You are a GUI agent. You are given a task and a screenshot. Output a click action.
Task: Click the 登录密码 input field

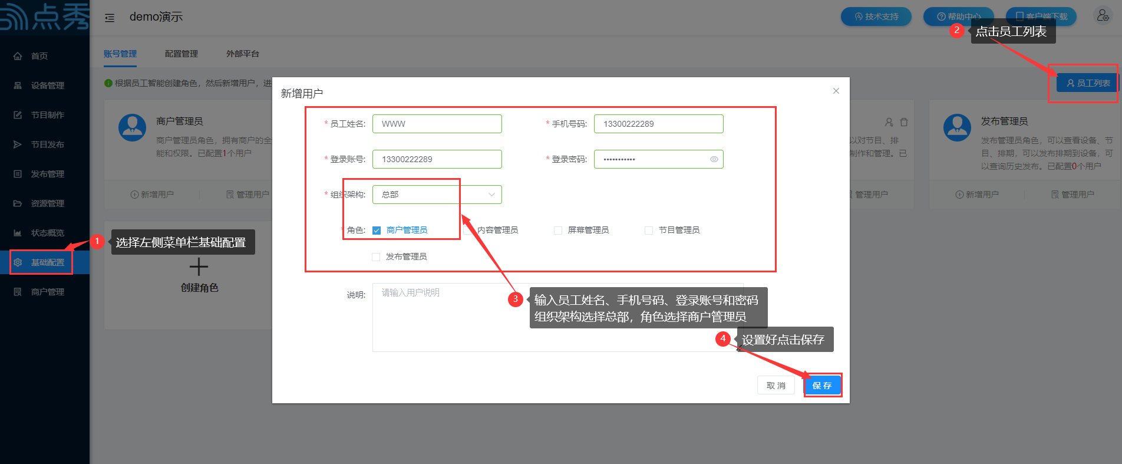(x=659, y=159)
